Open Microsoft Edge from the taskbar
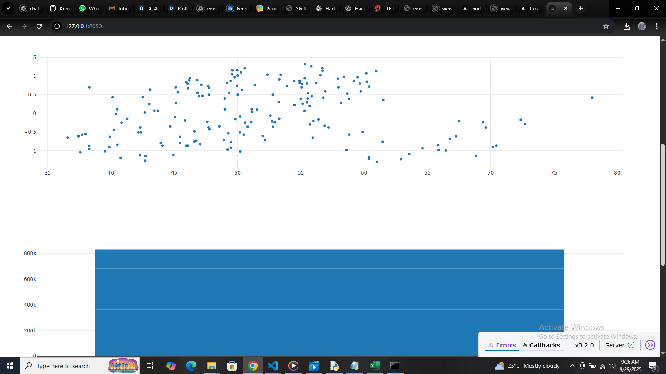666x374 pixels. (191, 366)
